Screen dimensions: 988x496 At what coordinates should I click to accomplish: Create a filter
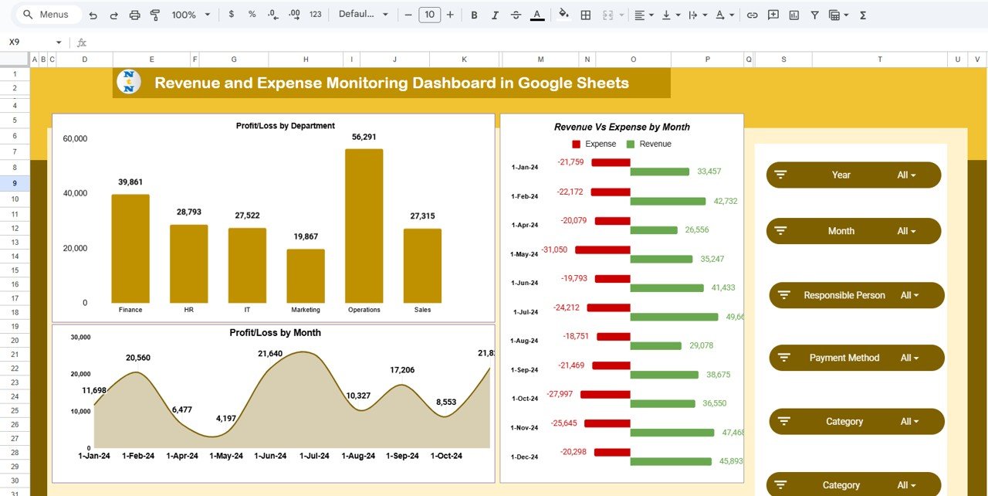814,15
